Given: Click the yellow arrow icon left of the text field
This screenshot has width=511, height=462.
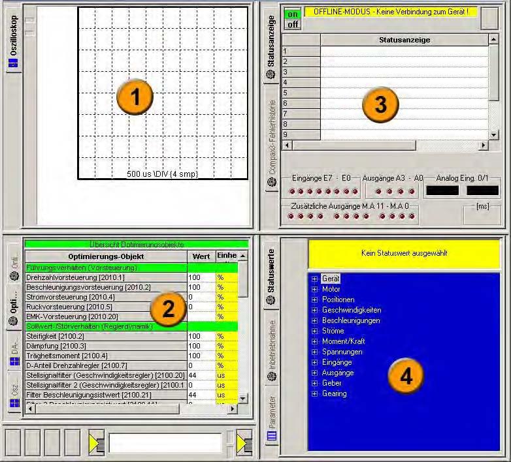Looking at the screenshot, I should click(97, 444).
